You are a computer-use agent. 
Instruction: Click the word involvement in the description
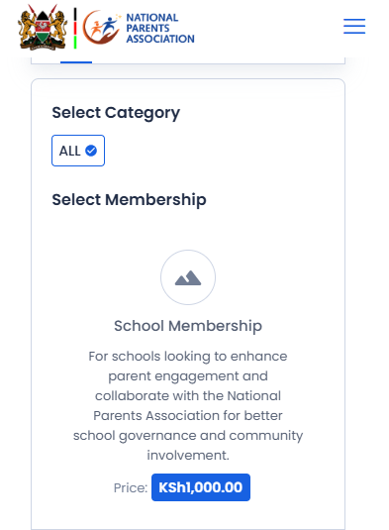[x=188, y=455]
